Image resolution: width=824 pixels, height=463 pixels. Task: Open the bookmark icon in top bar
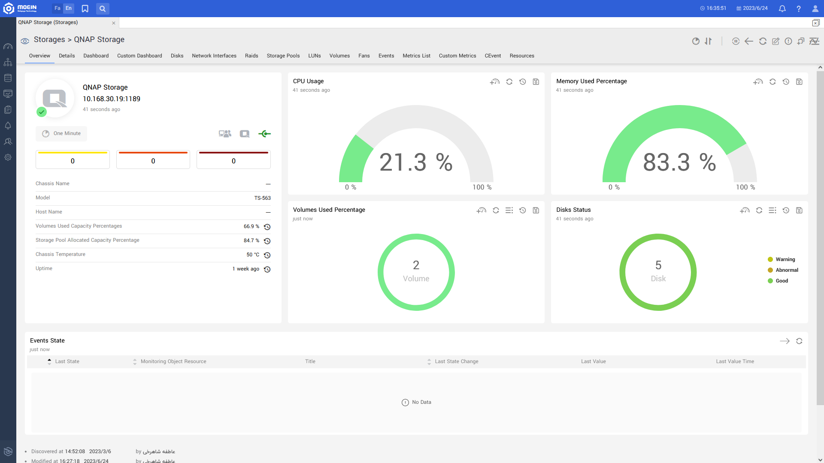pos(85,9)
